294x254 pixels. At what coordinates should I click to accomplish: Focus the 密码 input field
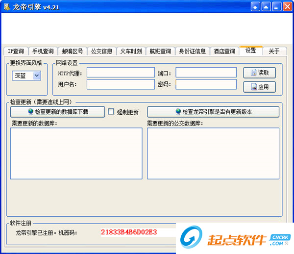206,84
